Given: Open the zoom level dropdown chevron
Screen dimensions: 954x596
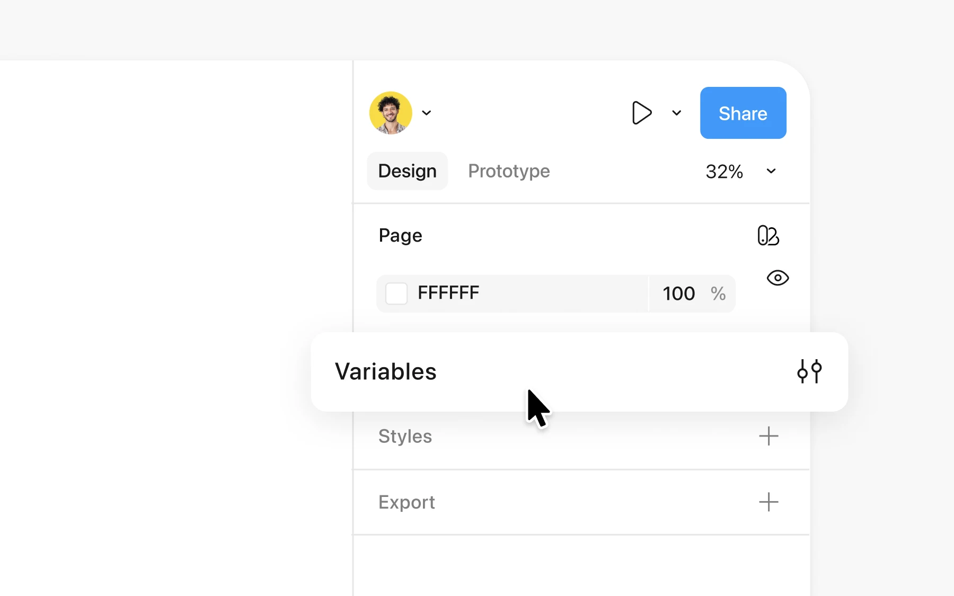Looking at the screenshot, I should [x=771, y=171].
